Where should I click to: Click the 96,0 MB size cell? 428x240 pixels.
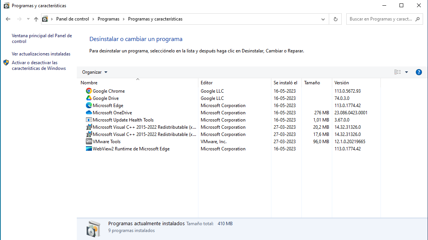(x=321, y=141)
